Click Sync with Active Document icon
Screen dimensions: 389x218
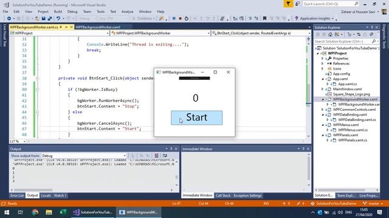(359, 35)
